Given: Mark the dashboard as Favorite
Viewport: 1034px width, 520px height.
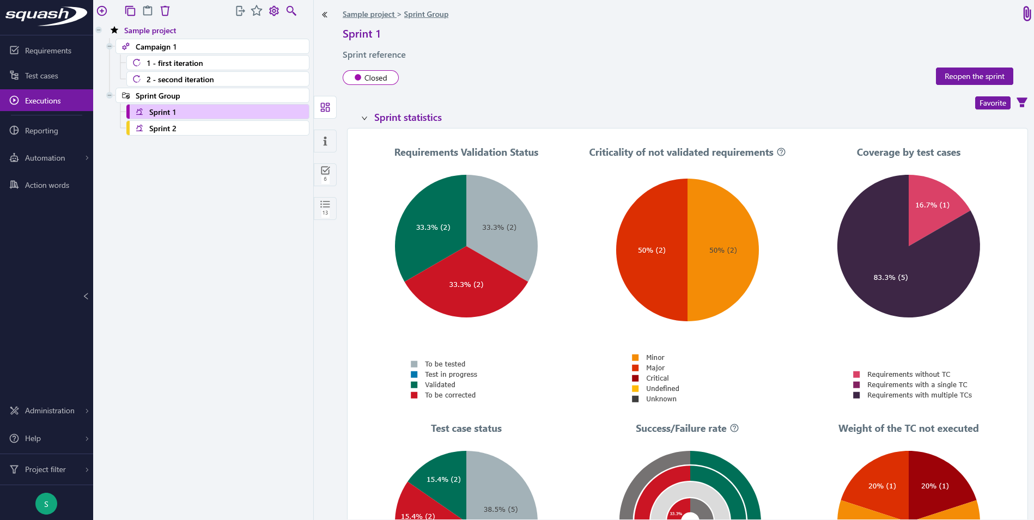Looking at the screenshot, I should pos(992,102).
